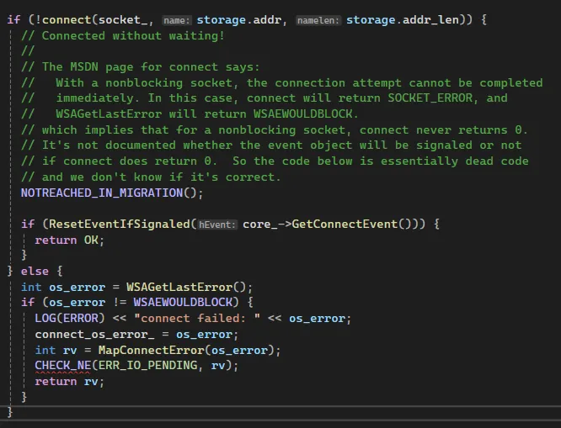Click the NOTREACHED_IN_MIGRATION macro
Viewport: 561px width, 428px height.
coord(102,193)
